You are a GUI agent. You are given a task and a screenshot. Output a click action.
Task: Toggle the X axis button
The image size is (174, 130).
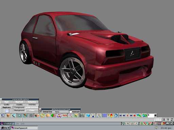click(164, 120)
